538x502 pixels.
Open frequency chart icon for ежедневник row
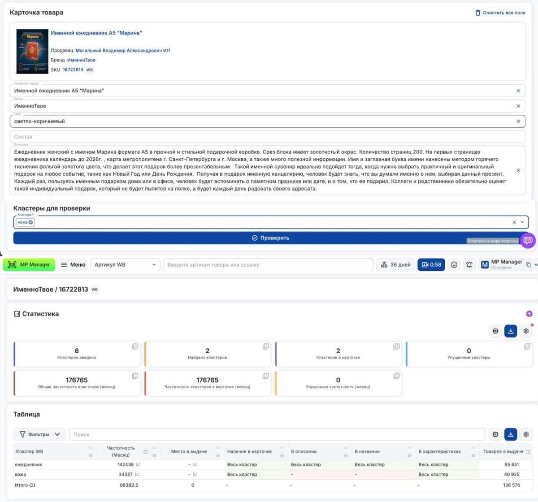pos(138,464)
